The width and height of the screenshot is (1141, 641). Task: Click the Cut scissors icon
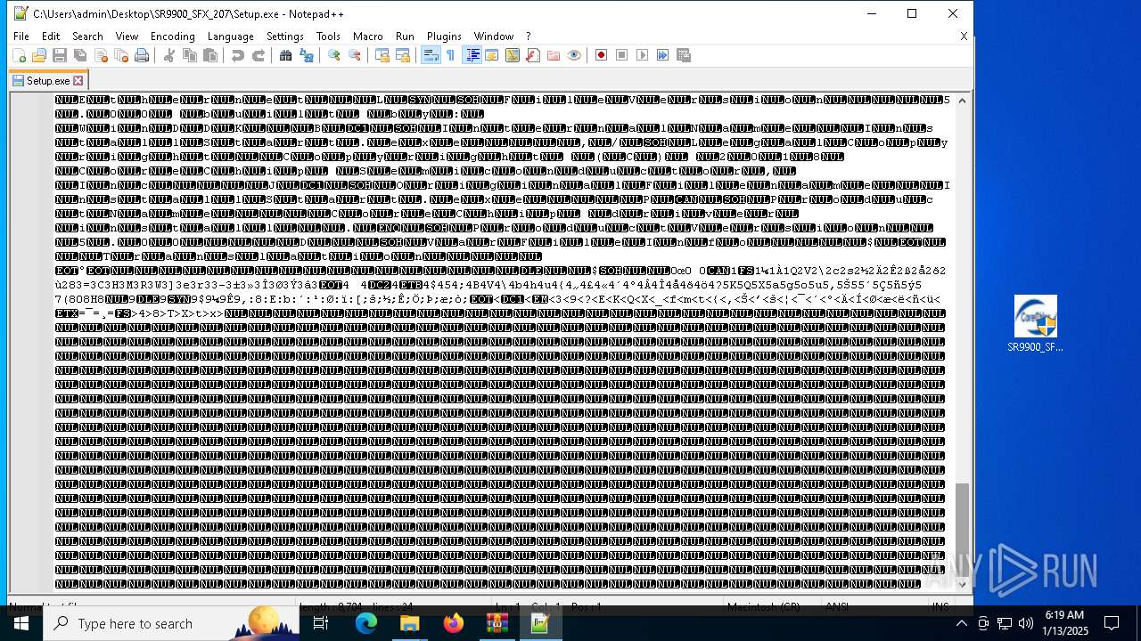[x=169, y=55]
